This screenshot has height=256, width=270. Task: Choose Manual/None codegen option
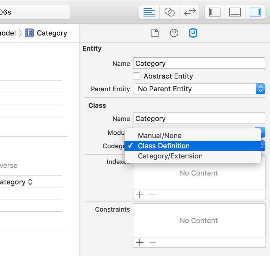point(193,136)
